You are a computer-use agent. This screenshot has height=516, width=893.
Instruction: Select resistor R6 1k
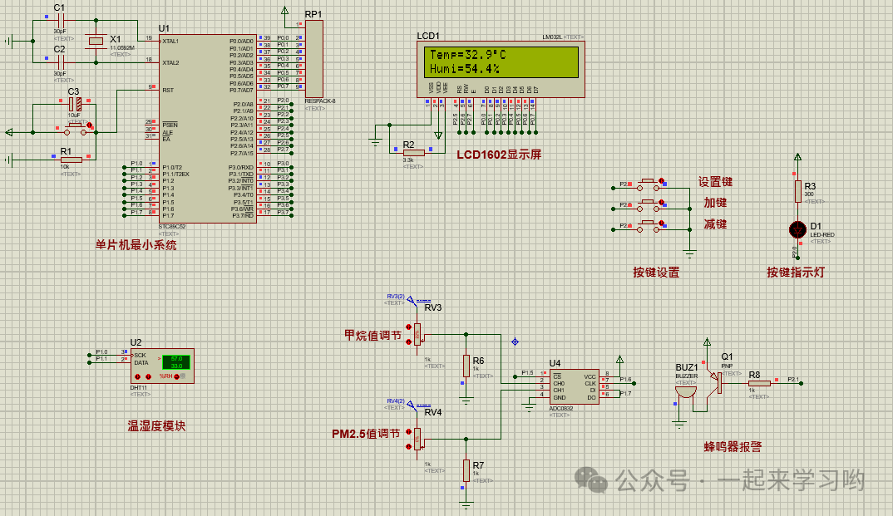[466, 366]
